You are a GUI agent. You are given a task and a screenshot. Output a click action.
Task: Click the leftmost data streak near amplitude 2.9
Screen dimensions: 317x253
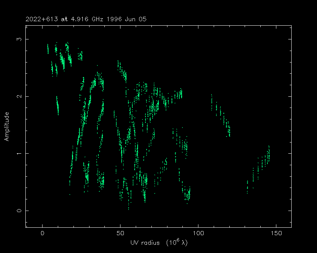[48, 49]
